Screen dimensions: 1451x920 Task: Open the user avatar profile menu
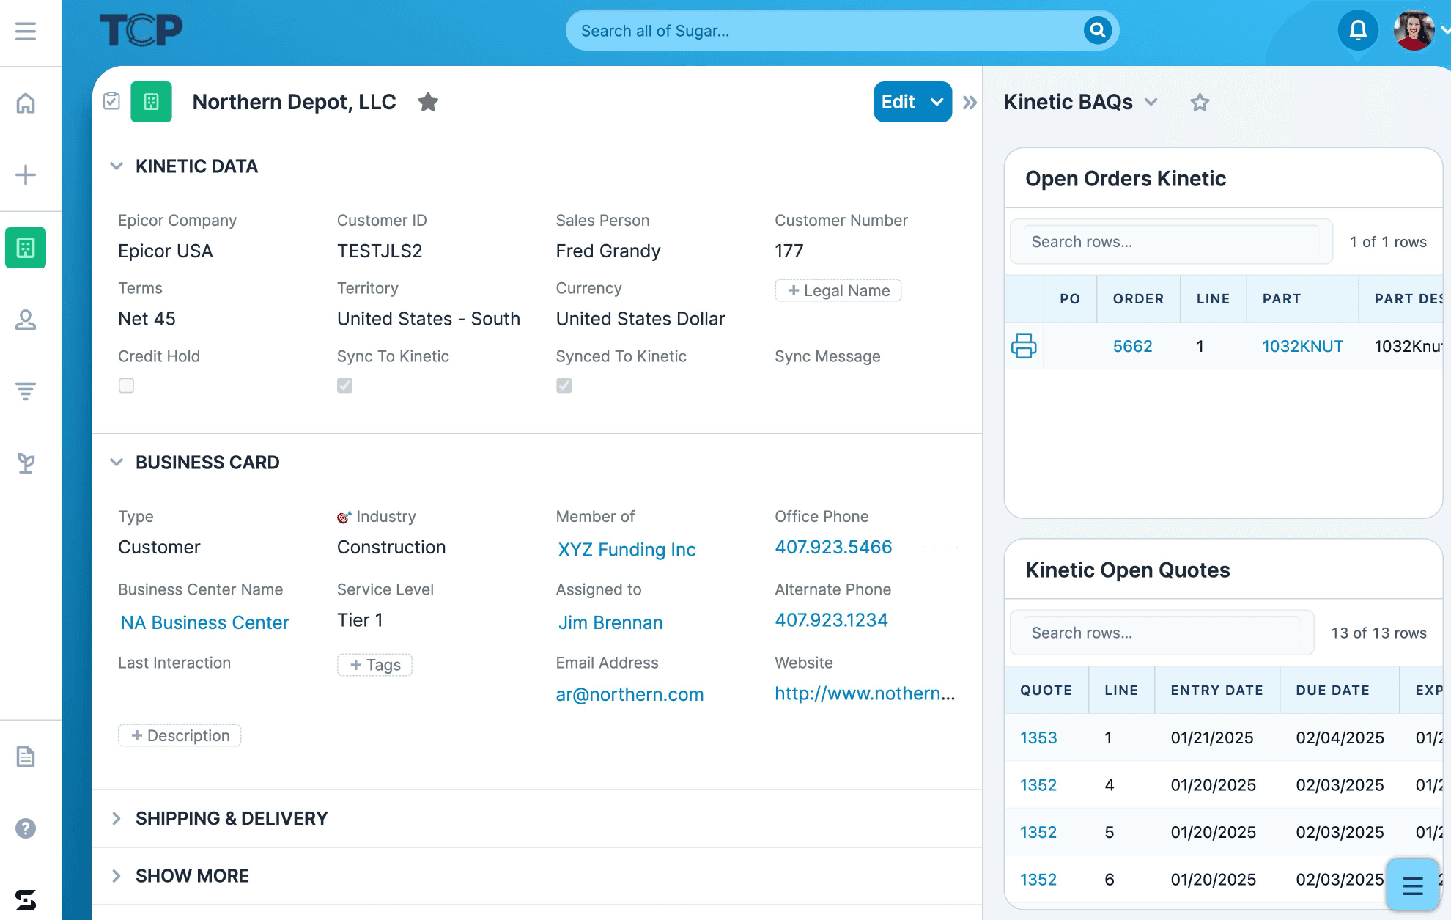tap(1414, 30)
